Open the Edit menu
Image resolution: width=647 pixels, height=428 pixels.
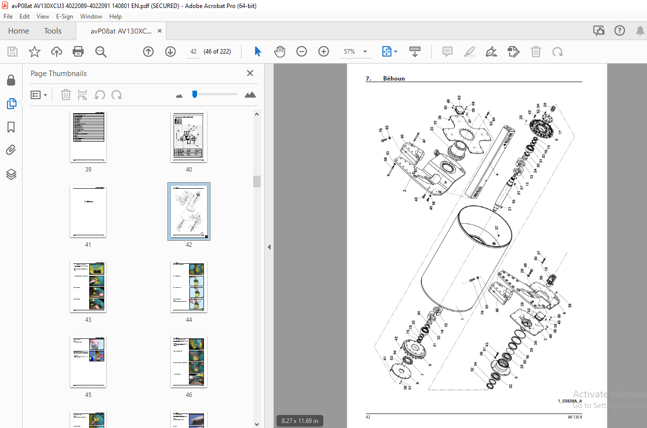click(x=25, y=17)
